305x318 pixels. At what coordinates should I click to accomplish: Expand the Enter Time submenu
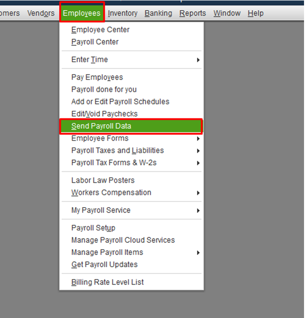[x=131, y=60]
